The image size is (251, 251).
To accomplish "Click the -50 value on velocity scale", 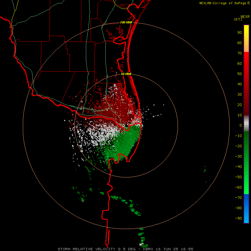I will (238, 177).
